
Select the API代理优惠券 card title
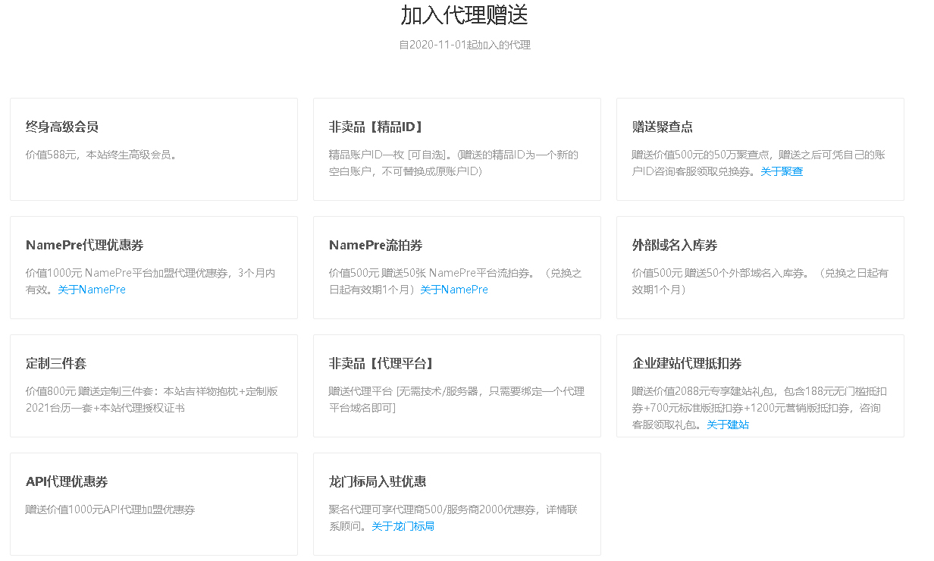coord(67,481)
